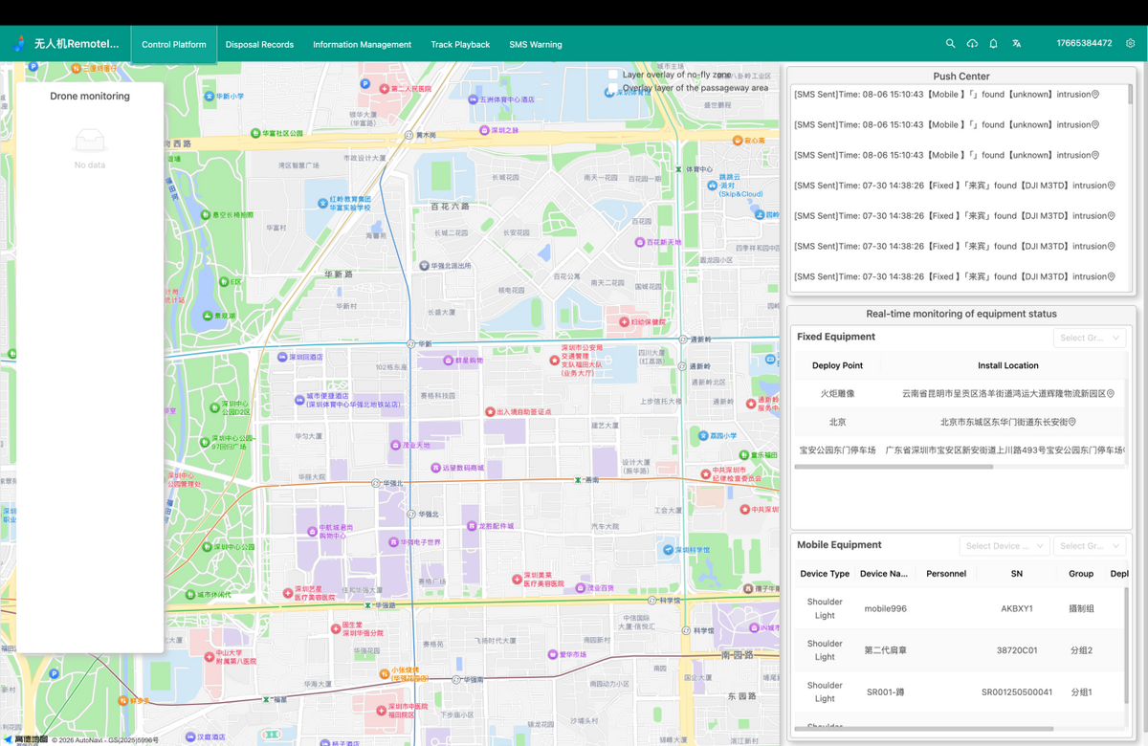Click the Drone monitoring panel title

pos(90,96)
